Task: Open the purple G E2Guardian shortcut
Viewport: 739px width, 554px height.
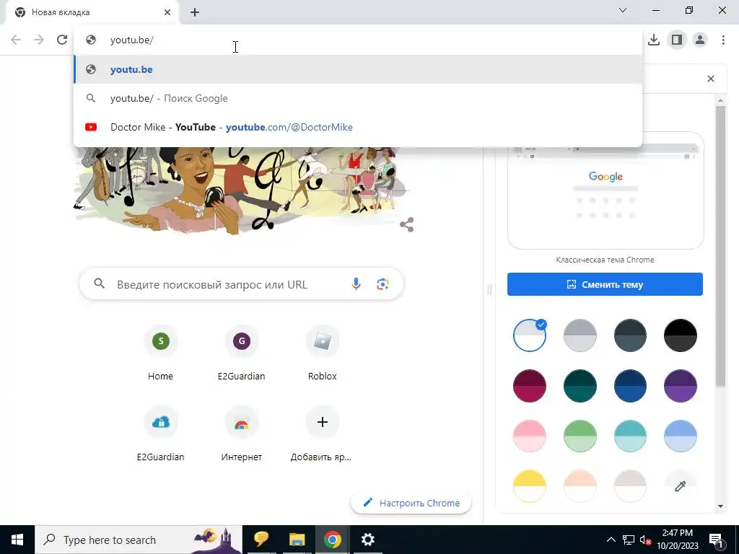Action: pos(241,353)
